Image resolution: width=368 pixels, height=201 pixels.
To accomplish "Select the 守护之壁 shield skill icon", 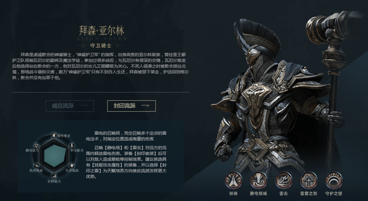I will (x=334, y=180).
